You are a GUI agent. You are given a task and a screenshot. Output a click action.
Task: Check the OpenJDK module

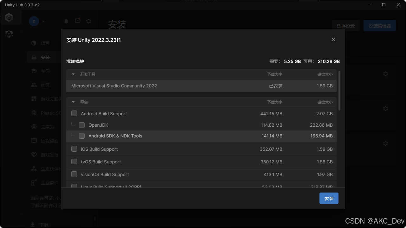click(x=82, y=125)
